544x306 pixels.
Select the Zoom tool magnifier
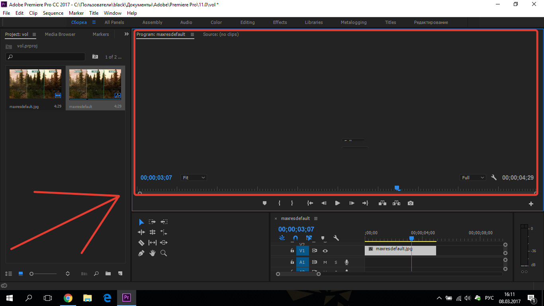coord(164,253)
